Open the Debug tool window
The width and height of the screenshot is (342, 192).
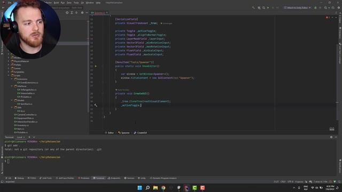19,178
